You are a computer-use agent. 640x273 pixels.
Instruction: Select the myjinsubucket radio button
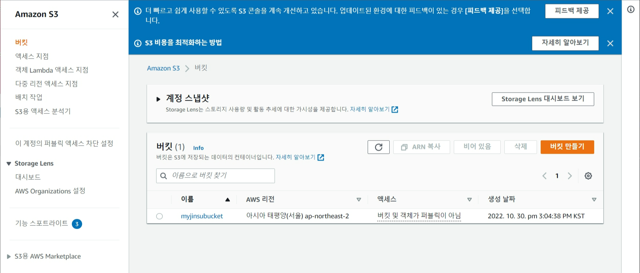159,216
